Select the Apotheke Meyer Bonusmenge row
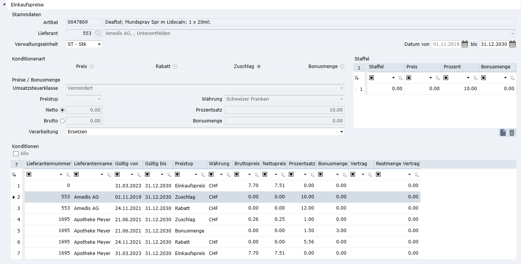 coord(189,231)
